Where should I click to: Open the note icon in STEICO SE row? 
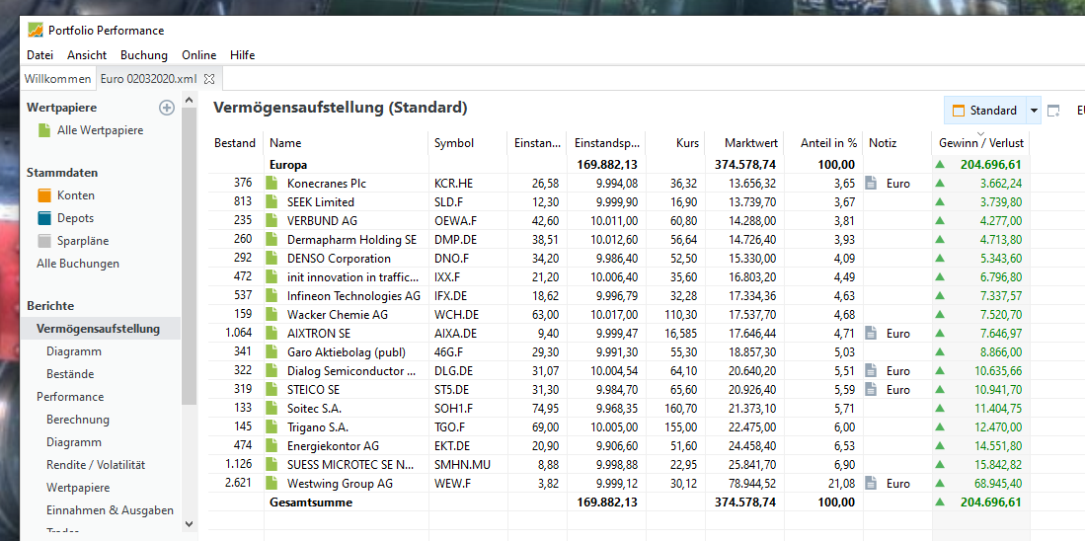872,390
